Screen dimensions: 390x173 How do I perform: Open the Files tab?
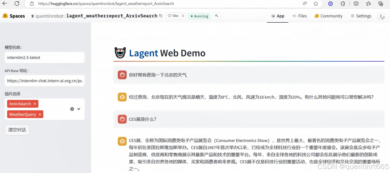coord(300,16)
